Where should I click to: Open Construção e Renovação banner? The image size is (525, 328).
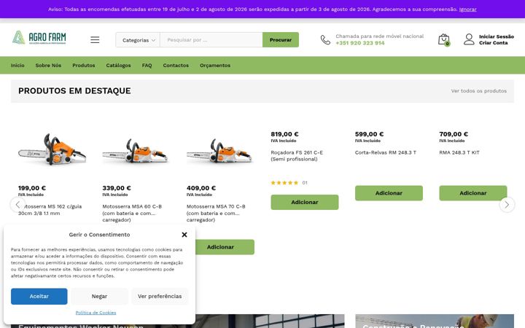(435, 321)
